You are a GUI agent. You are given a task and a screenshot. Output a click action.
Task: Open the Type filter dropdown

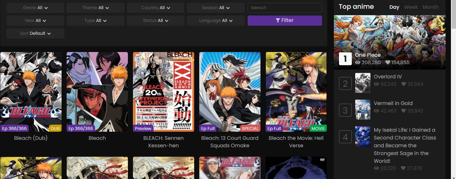coord(95,20)
